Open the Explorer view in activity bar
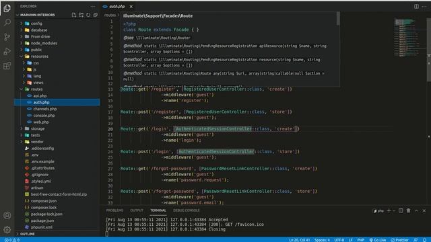The image size is (431, 242). (7, 8)
